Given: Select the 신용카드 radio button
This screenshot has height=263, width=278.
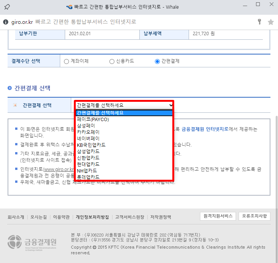Looking at the screenshot, I should coord(112,61).
